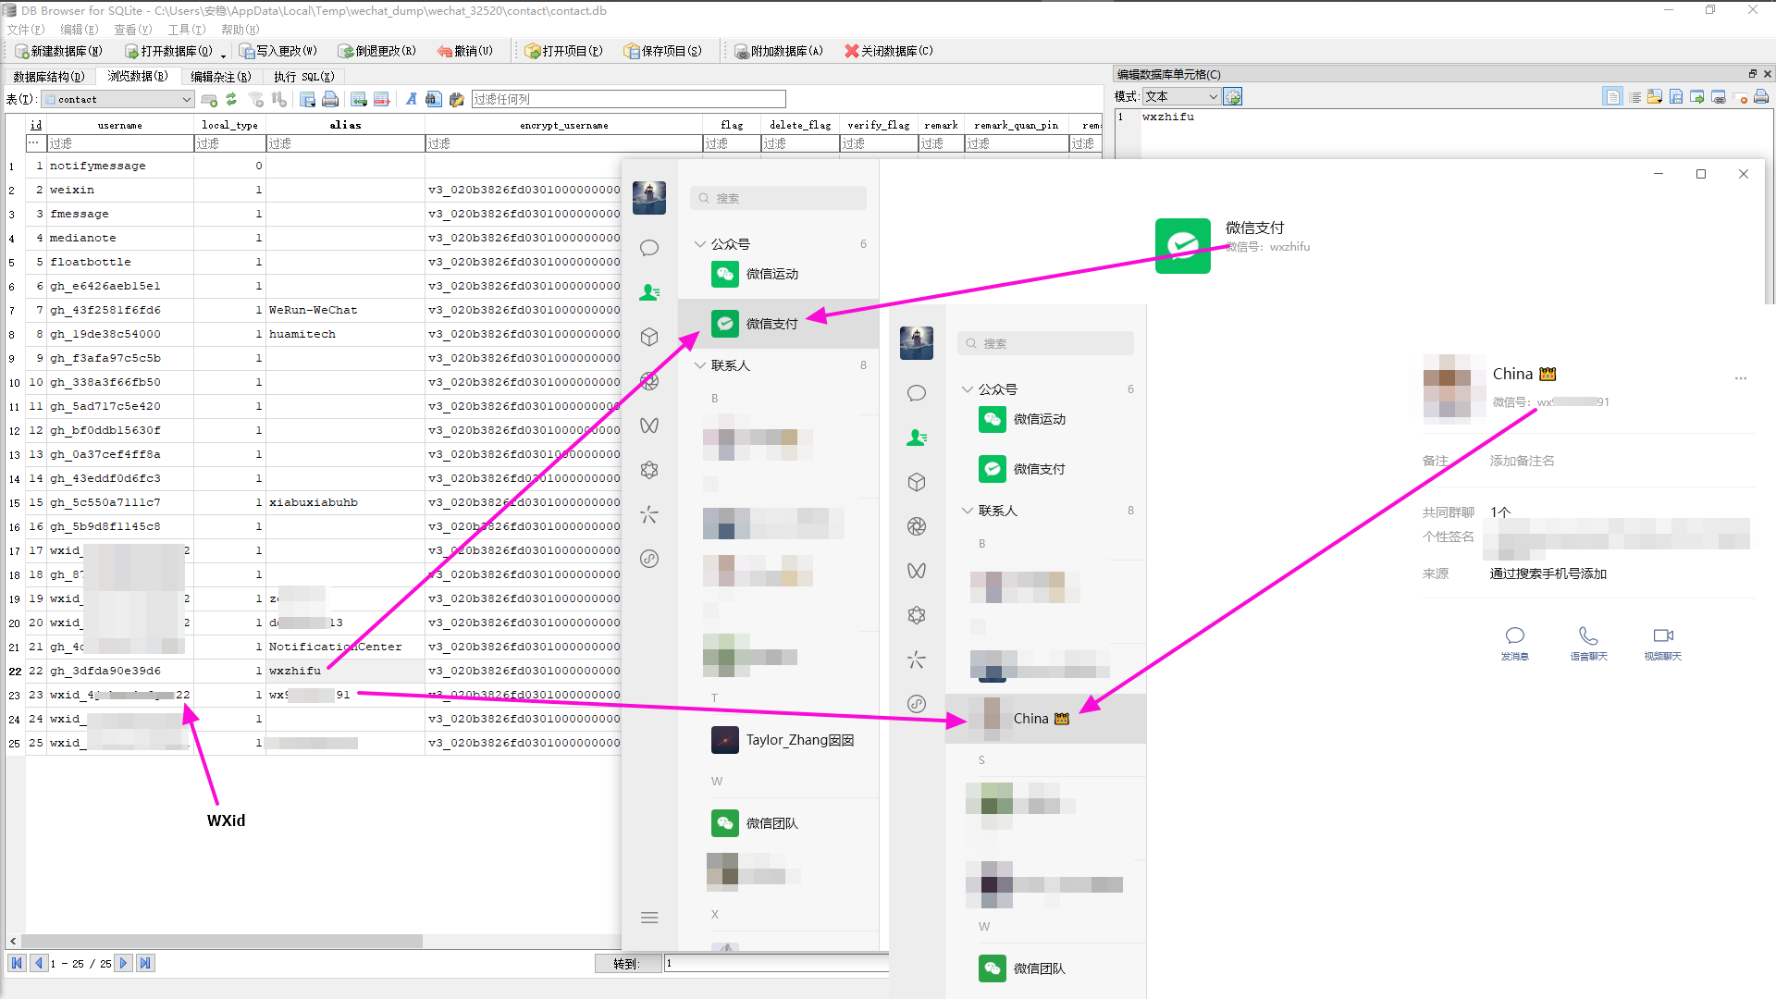The height and width of the screenshot is (999, 1776).
Task: Revert changes with 倒退更改
Action: coord(377,51)
